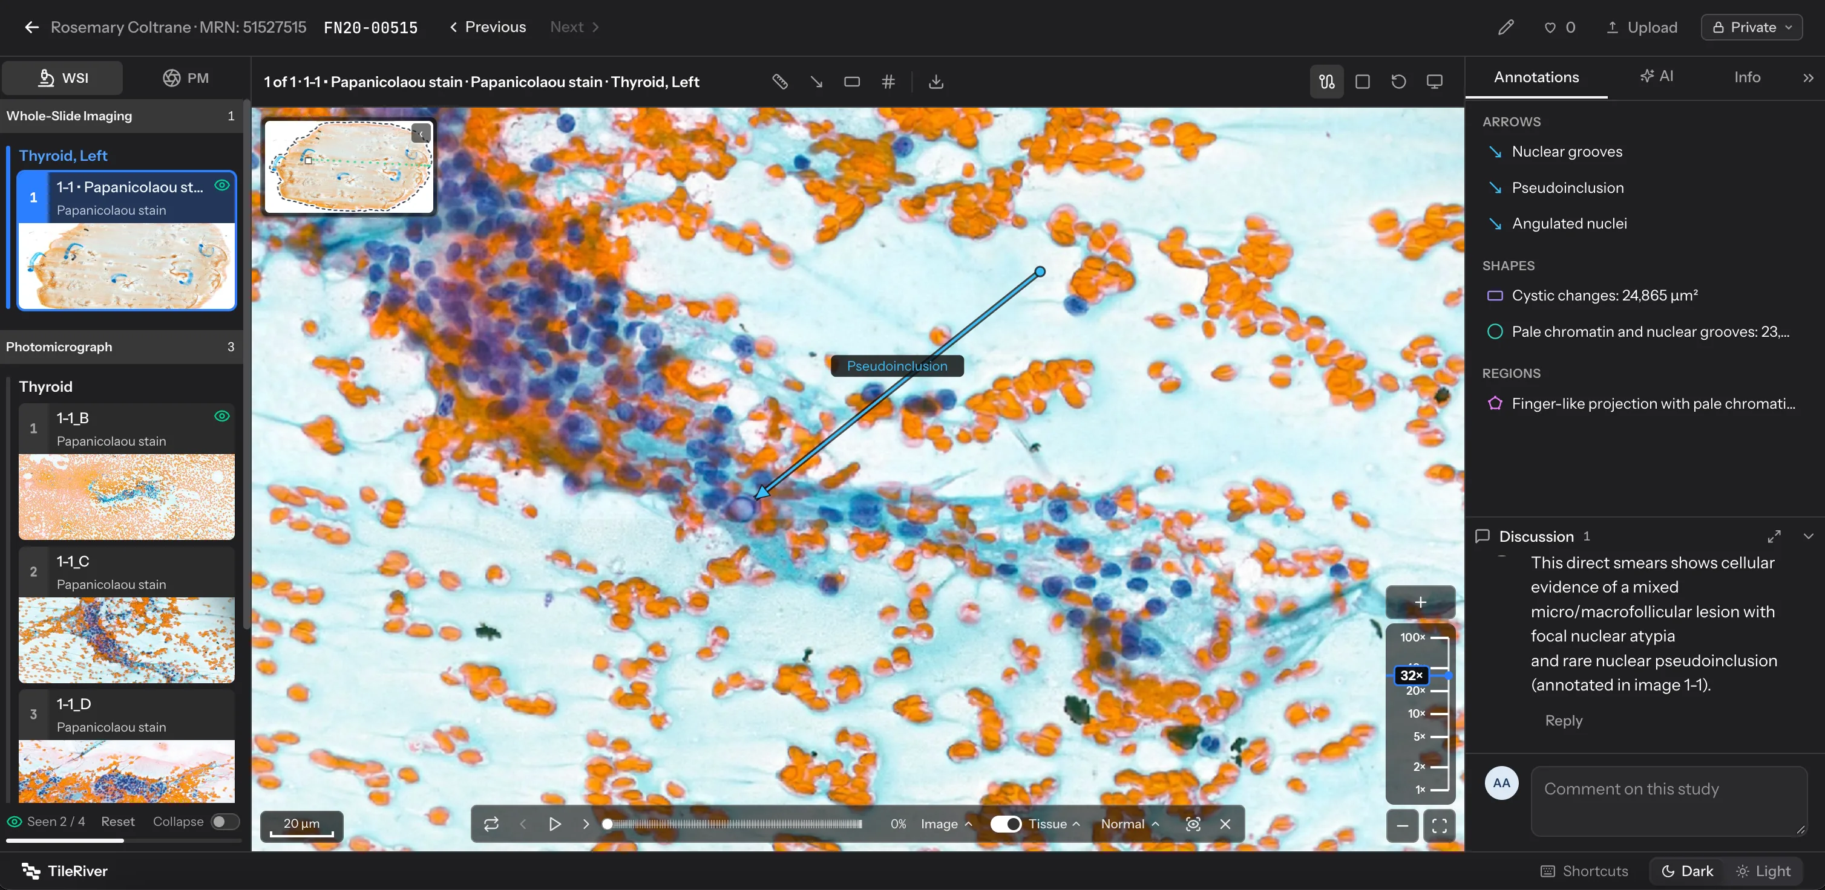Zoom in with the plus button

coord(1420,602)
